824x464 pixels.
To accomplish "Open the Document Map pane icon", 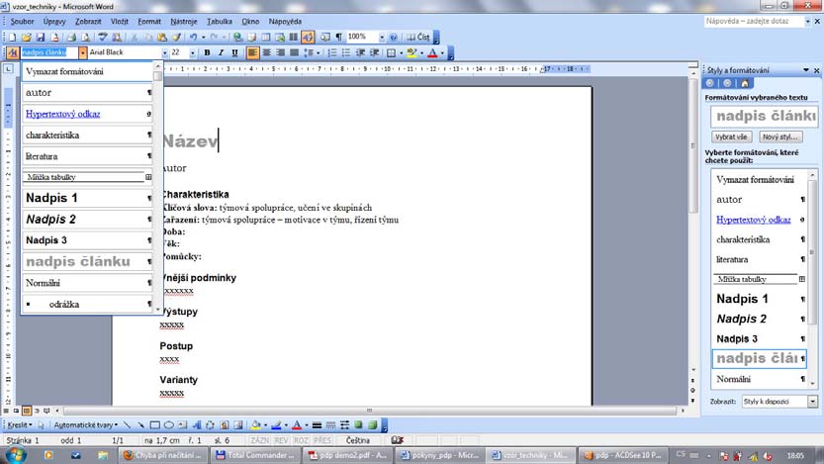I will [x=325, y=37].
